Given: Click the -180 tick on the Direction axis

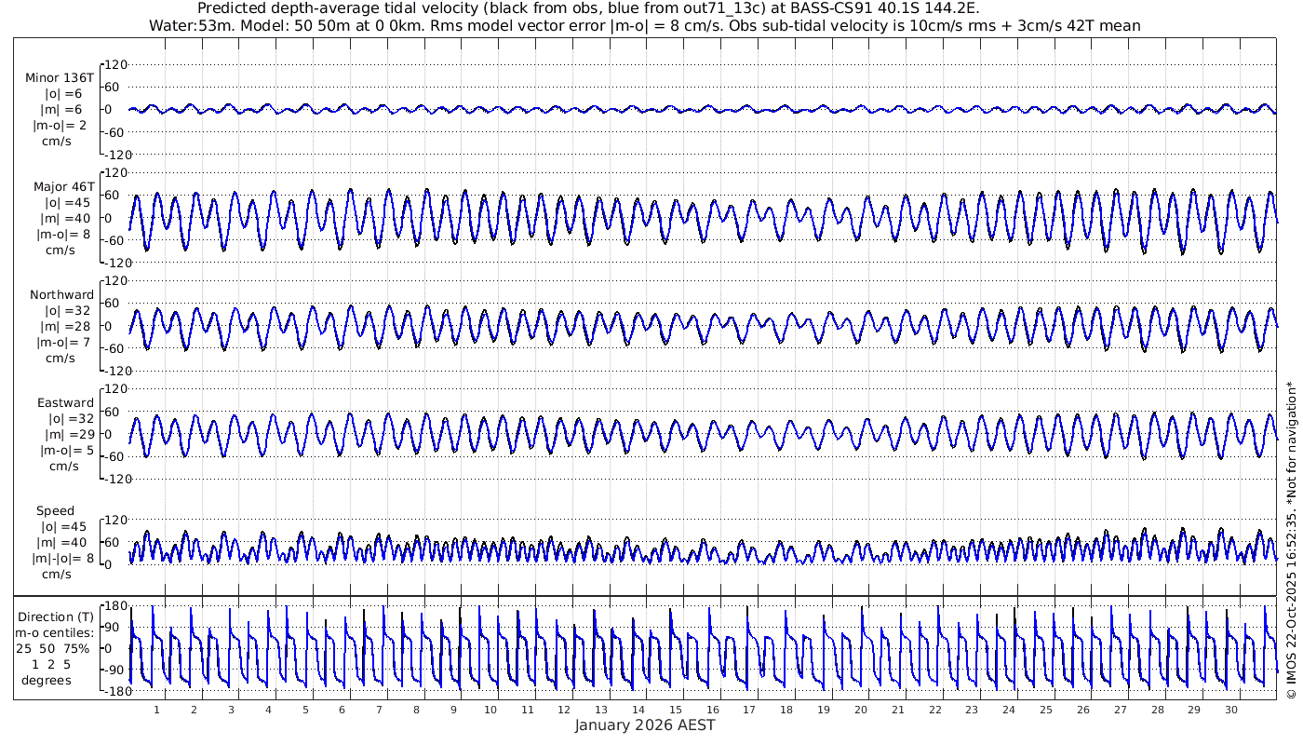Looking at the screenshot, I should point(114,692).
